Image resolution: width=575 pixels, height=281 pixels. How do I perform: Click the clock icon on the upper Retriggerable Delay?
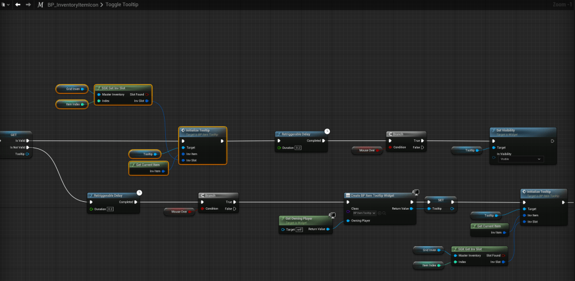[x=327, y=131]
